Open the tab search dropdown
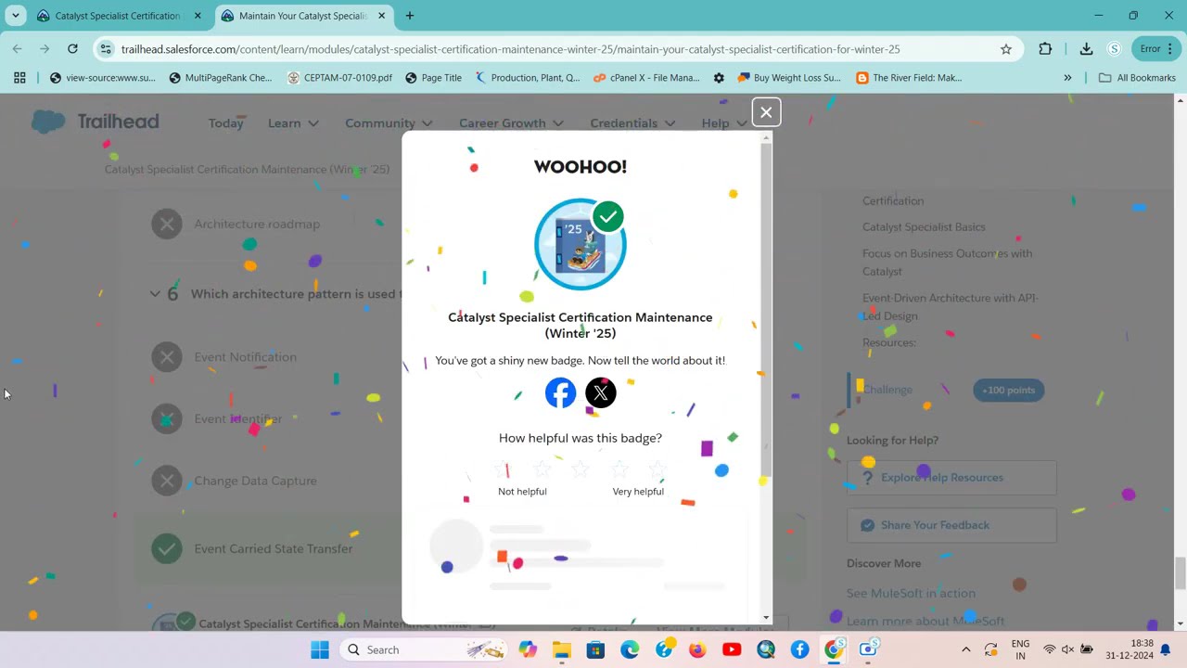1187x668 pixels. tap(15, 16)
